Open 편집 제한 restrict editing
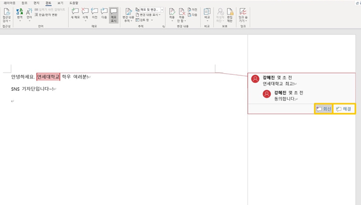This screenshot has width=361, height=205. [x=230, y=15]
